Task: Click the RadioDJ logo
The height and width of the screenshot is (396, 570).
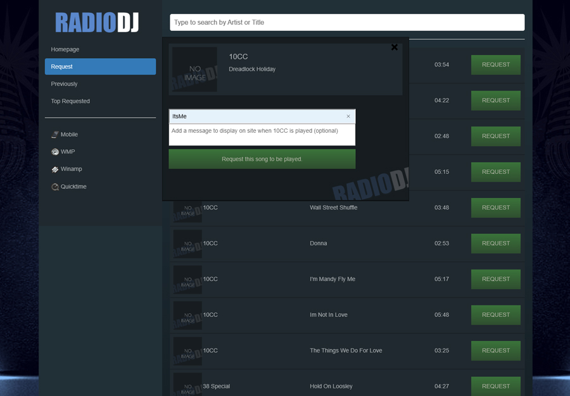Action: 97,22
